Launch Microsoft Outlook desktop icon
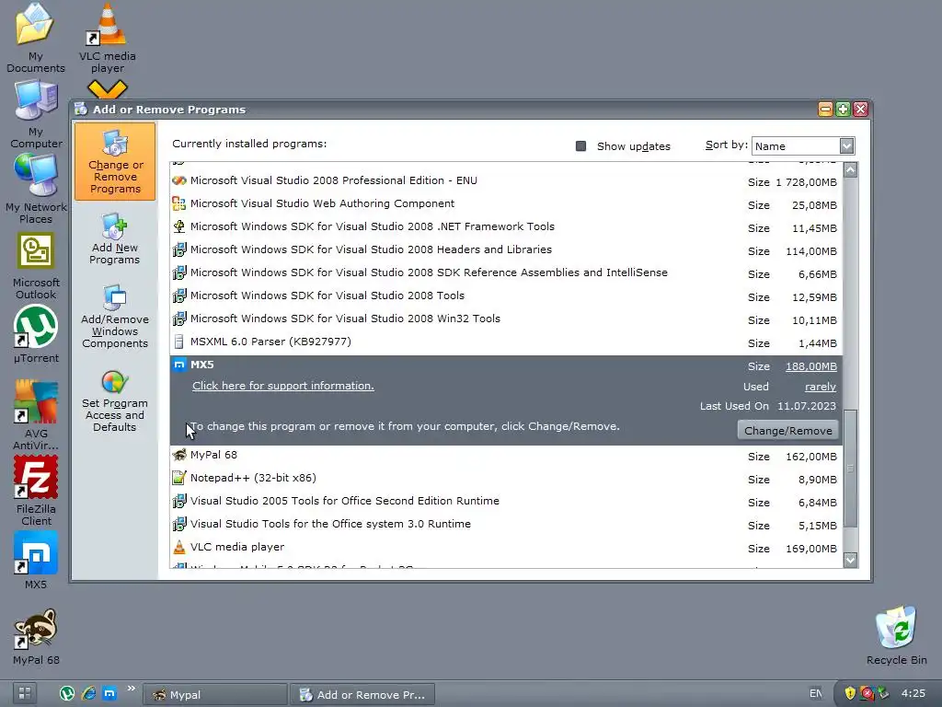The image size is (942, 707). pos(36,266)
